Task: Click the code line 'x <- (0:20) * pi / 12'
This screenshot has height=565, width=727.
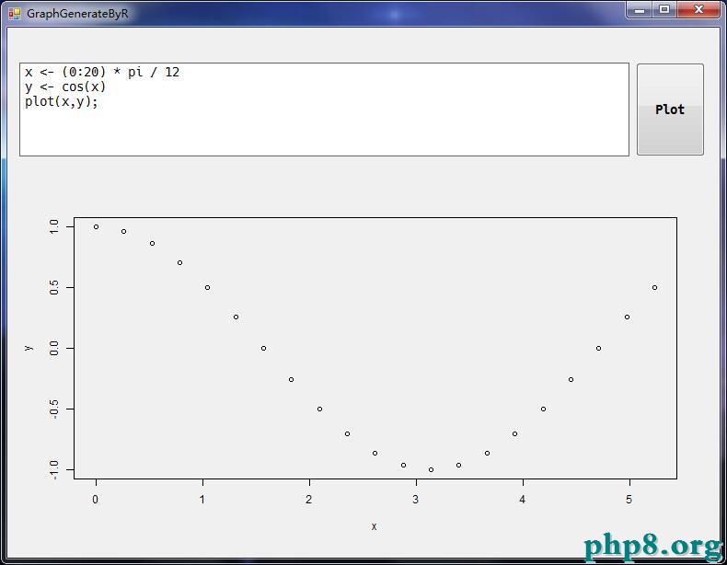Action: [102, 72]
